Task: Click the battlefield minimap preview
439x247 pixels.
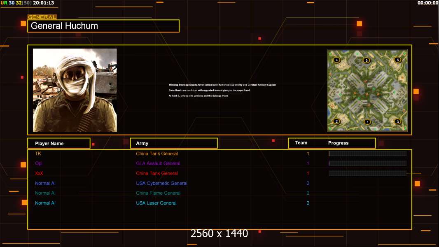Action: (x=367, y=91)
